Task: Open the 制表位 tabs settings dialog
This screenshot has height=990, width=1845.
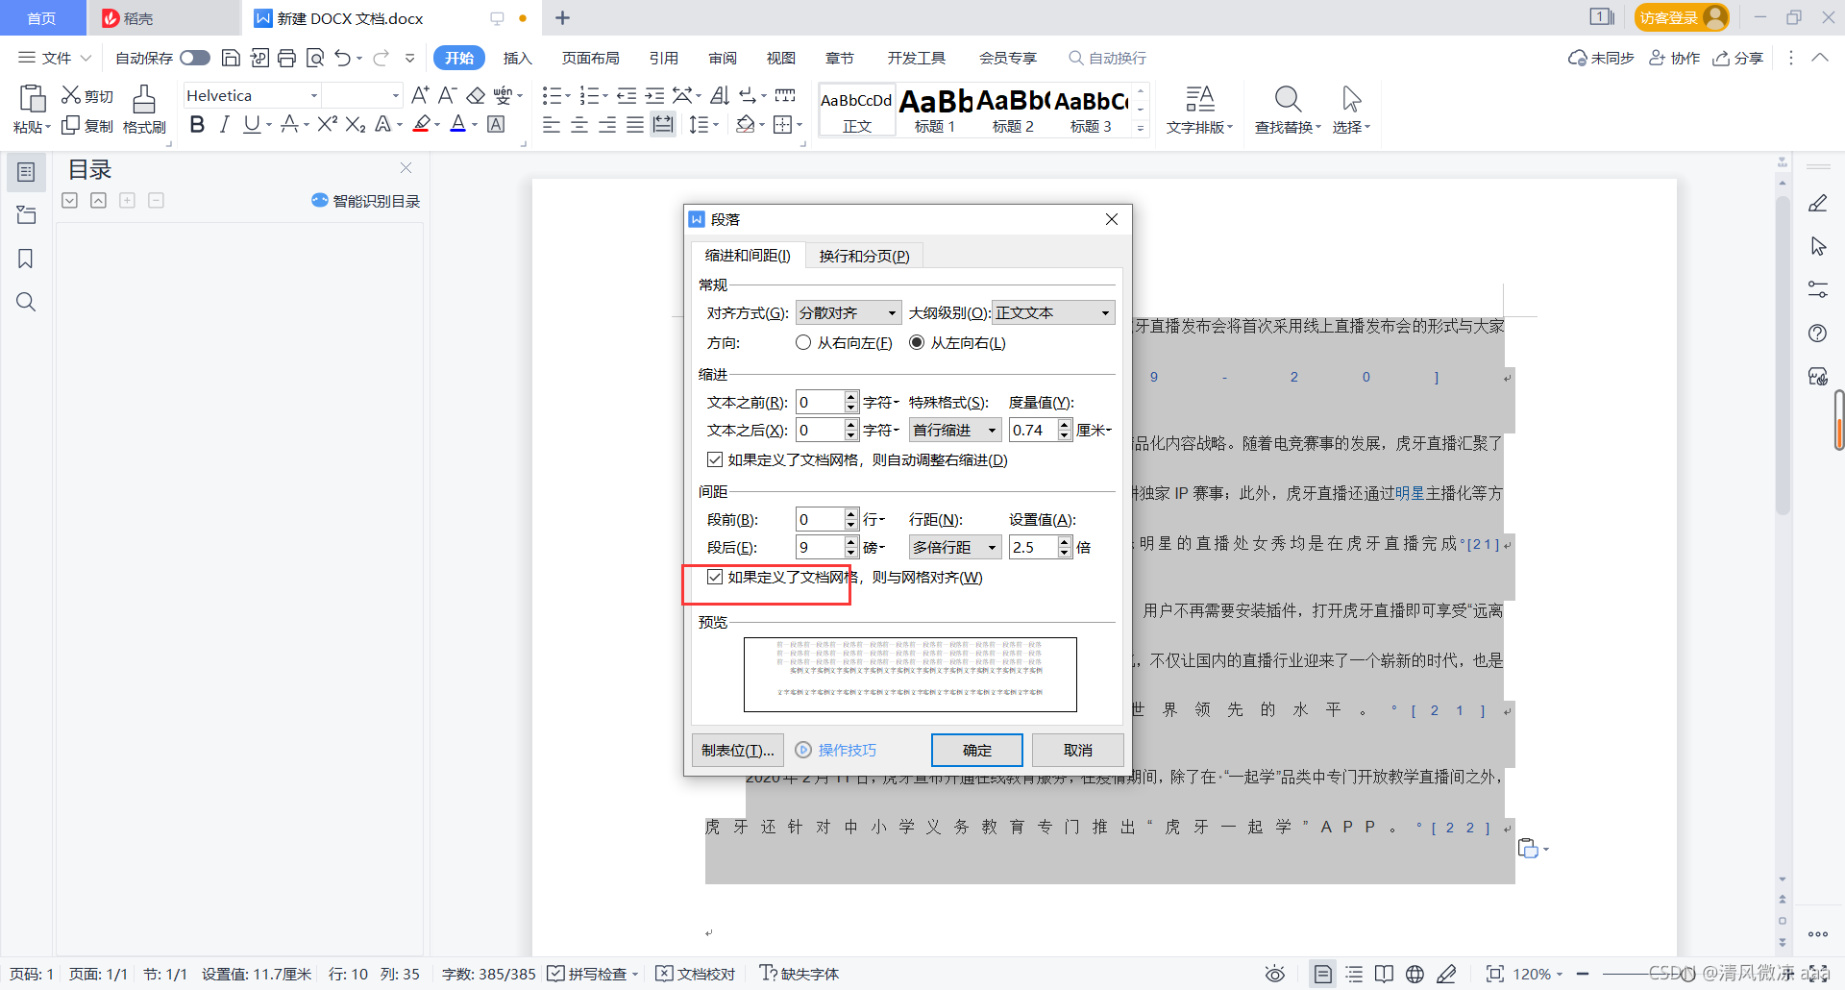Action: click(x=737, y=750)
